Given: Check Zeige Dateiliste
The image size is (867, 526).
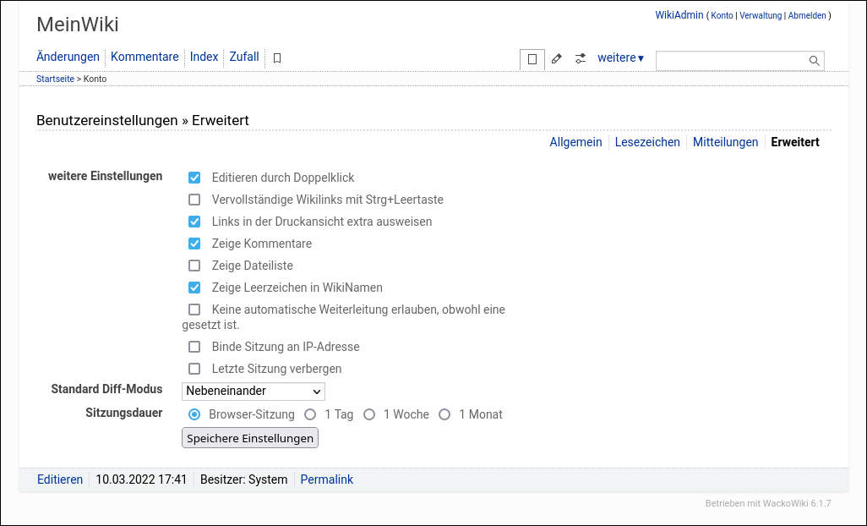Looking at the screenshot, I should tap(194, 266).
